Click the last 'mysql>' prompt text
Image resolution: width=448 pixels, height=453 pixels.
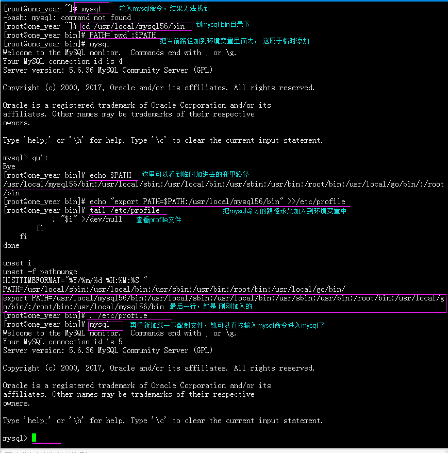pos(15,438)
